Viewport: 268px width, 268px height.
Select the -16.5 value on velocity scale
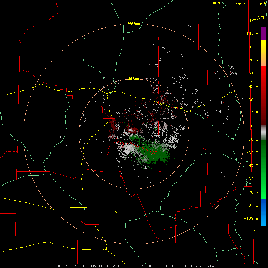[x=252, y=139]
